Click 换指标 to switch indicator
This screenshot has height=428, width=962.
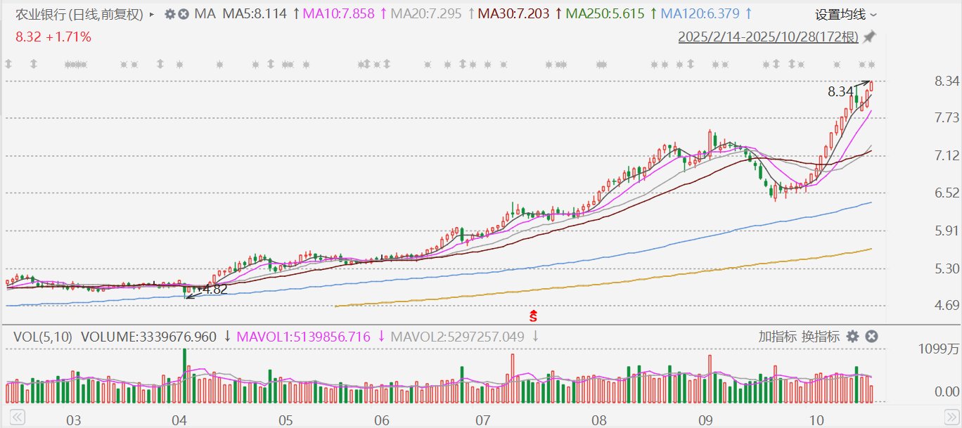point(821,337)
